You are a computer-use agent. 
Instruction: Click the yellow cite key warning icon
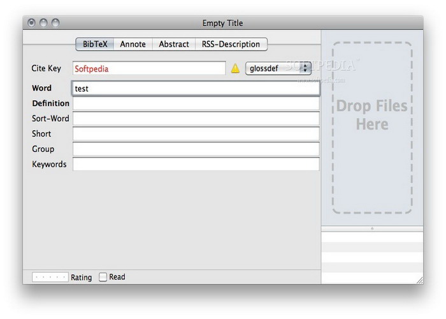click(235, 69)
